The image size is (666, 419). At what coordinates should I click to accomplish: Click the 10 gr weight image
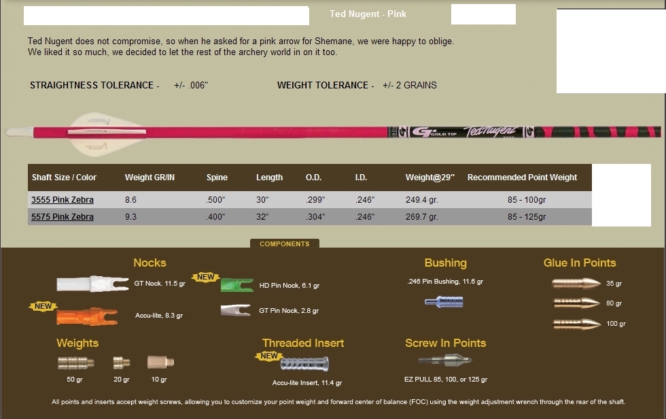tap(160, 363)
